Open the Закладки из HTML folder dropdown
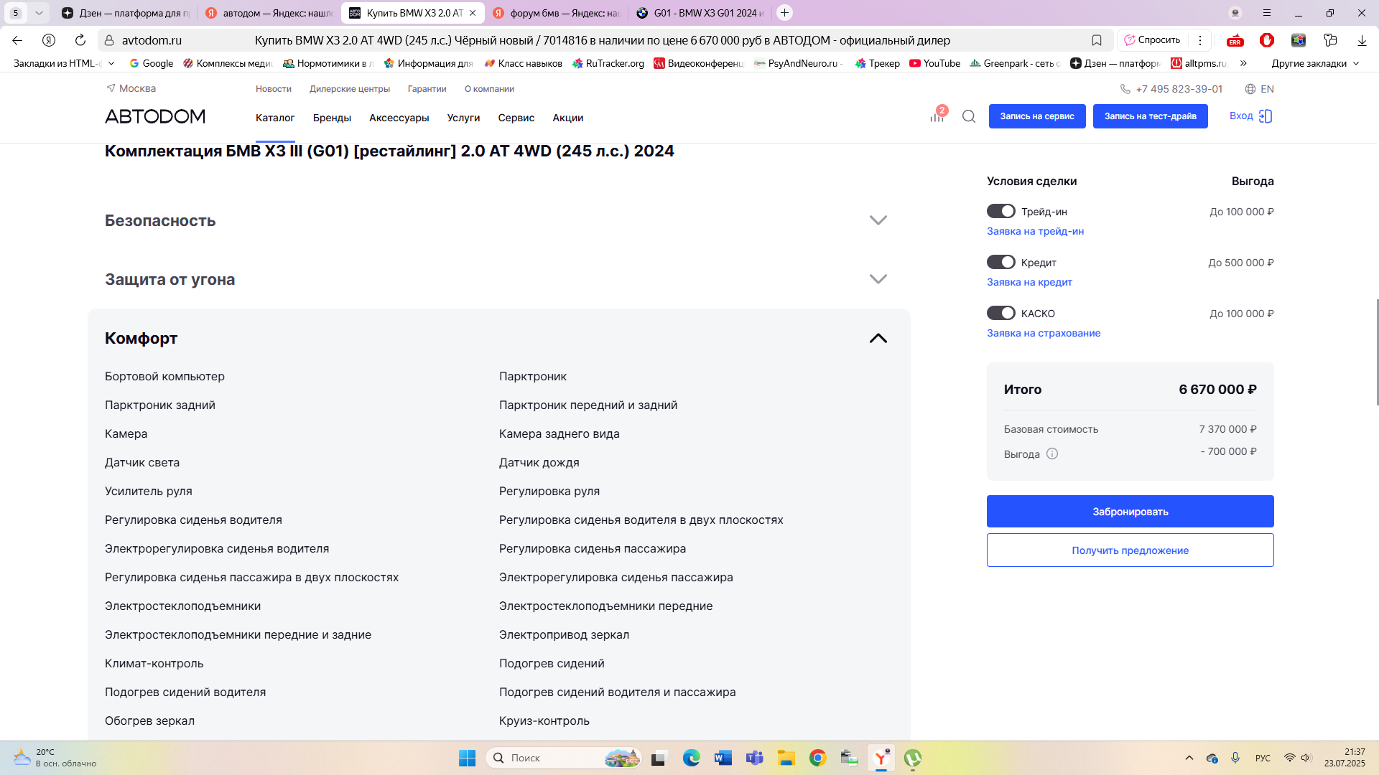Image resolution: width=1379 pixels, height=775 pixels. (64, 63)
